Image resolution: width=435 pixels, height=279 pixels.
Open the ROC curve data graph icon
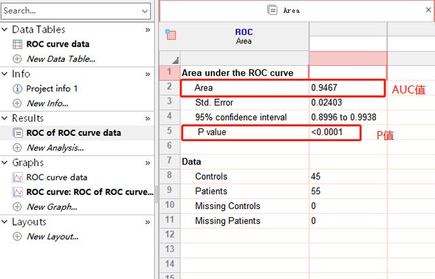18,177
